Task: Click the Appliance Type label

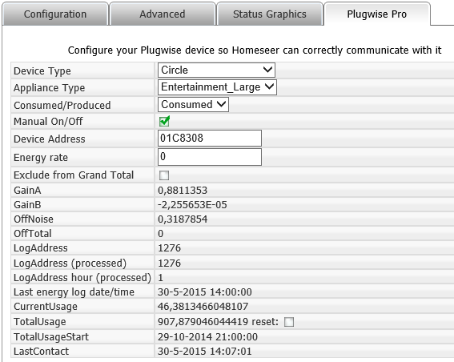Action: point(49,88)
